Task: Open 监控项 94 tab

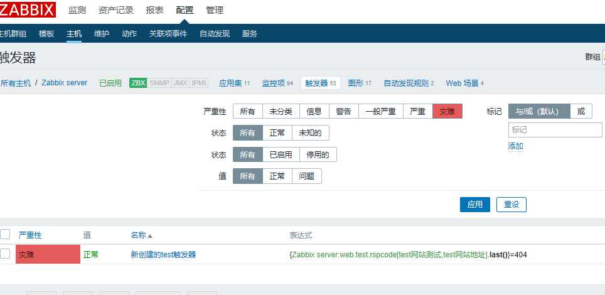Action: (x=277, y=83)
